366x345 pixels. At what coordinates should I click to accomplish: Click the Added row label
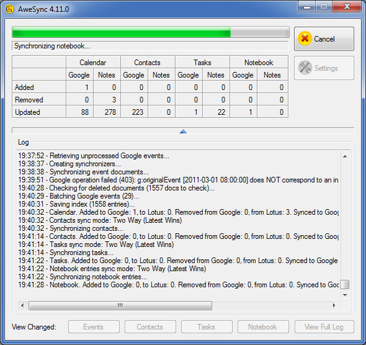tap(24, 87)
